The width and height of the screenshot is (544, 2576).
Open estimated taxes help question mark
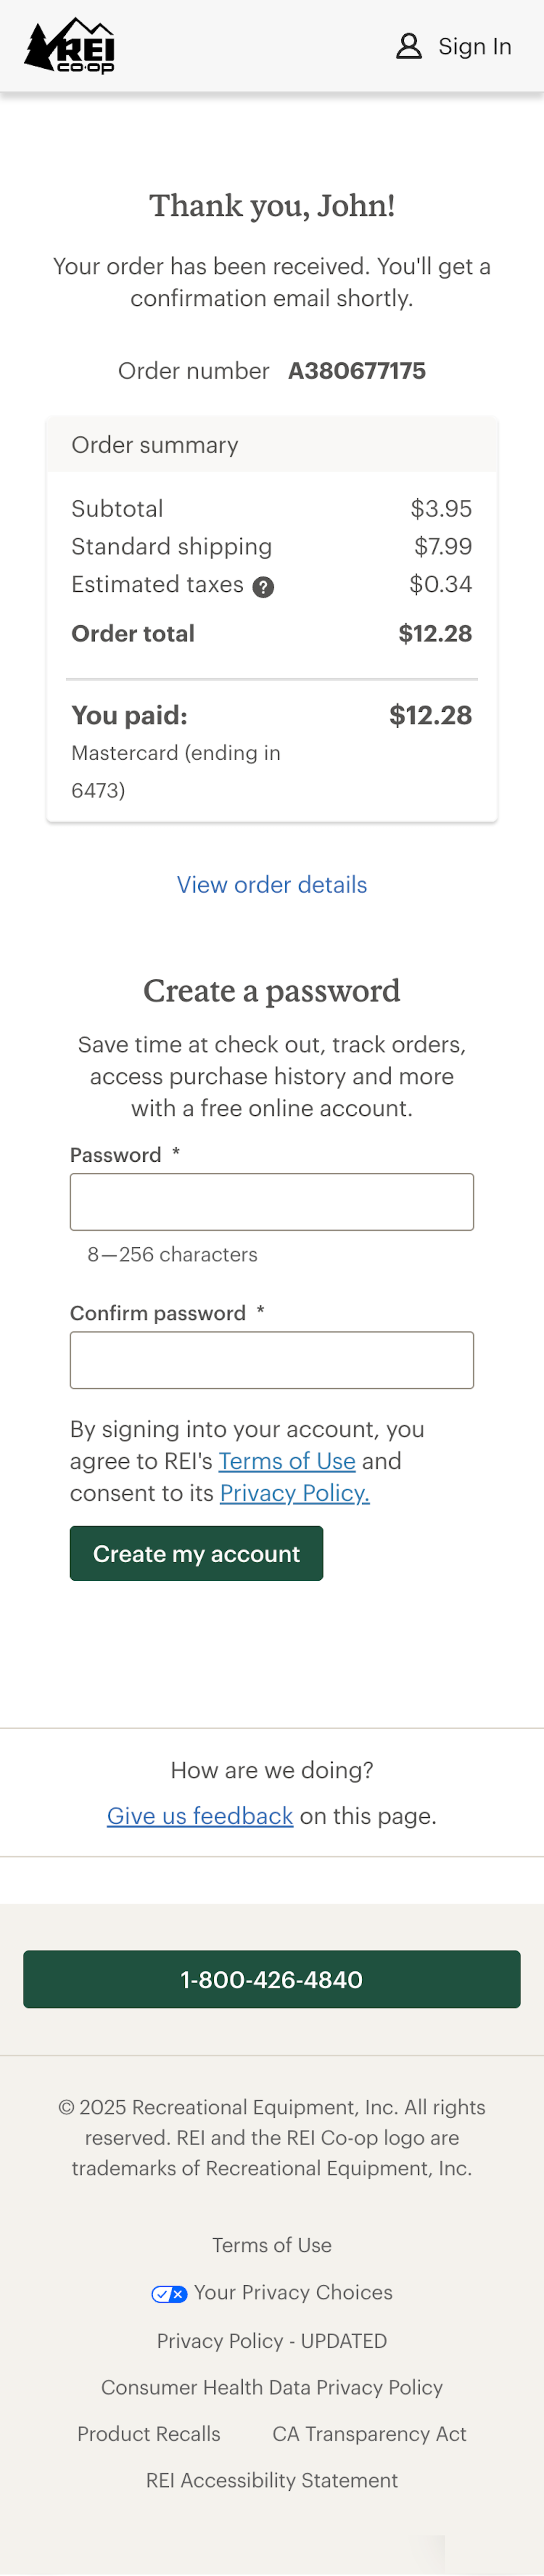pos(263,587)
